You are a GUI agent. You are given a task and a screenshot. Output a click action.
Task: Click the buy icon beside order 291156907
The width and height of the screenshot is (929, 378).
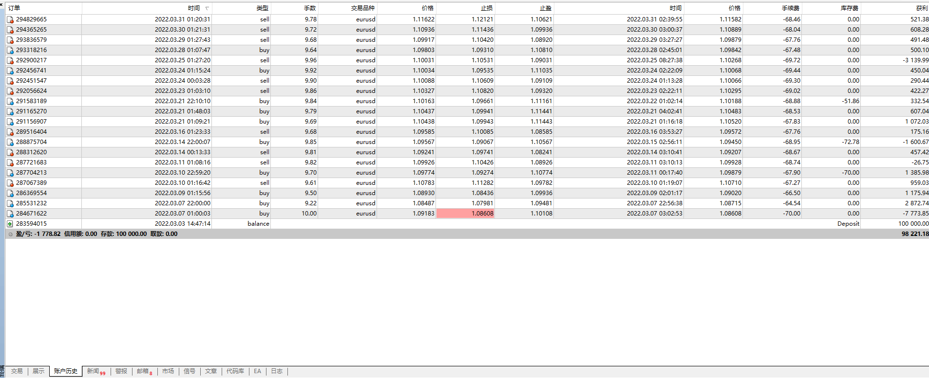point(10,122)
